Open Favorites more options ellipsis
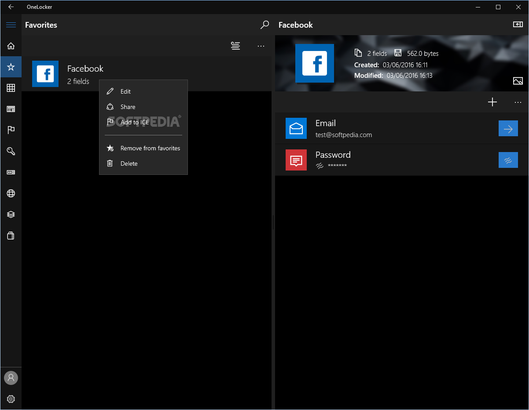Screen dimensions: 529x410 [x=261, y=46]
